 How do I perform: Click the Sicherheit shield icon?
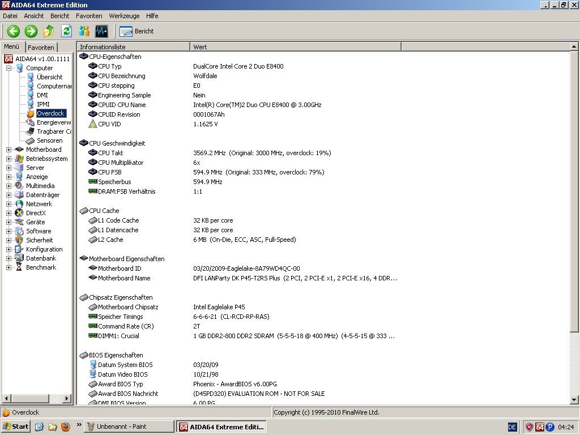[19, 240]
